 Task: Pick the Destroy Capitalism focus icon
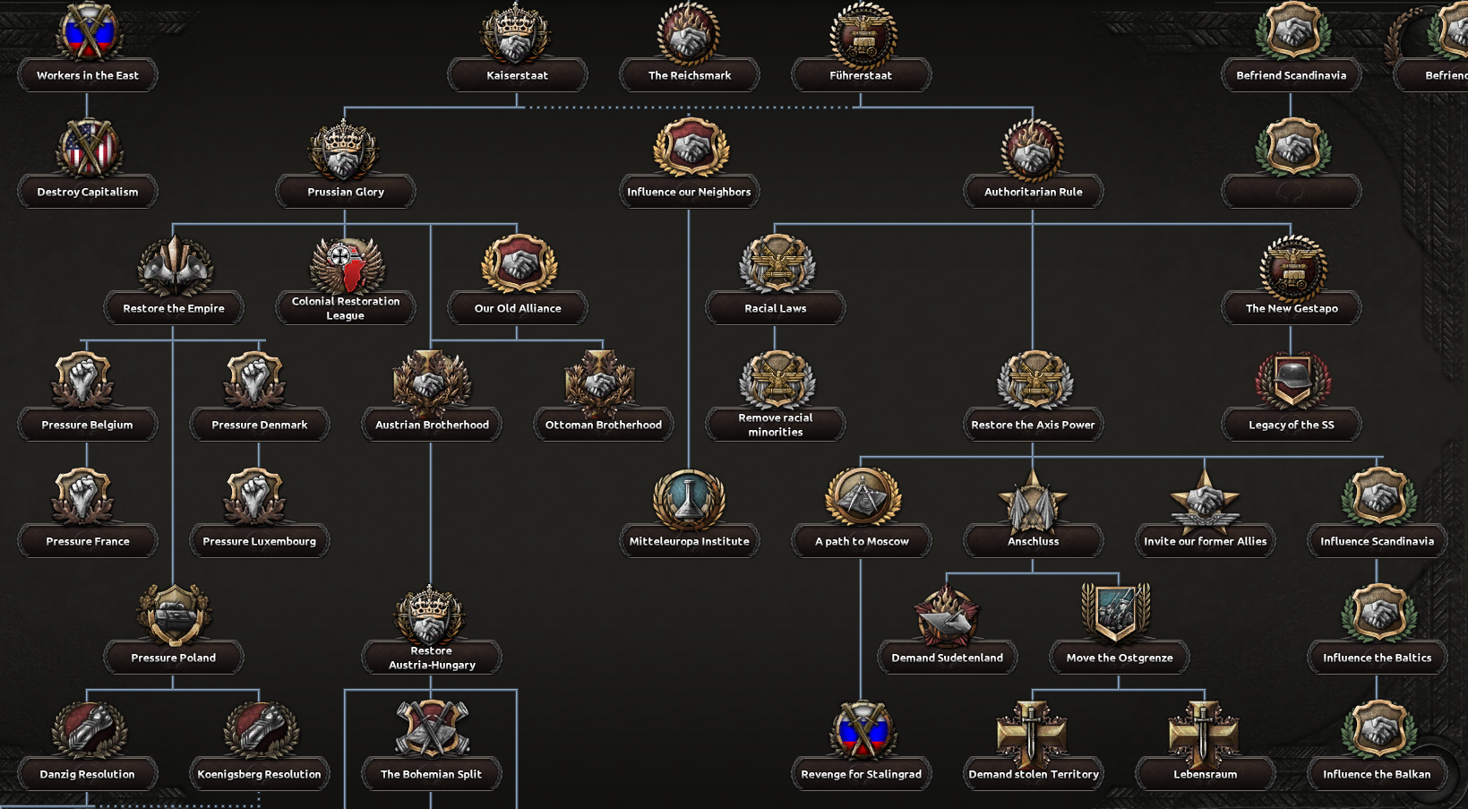tap(88, 149)
